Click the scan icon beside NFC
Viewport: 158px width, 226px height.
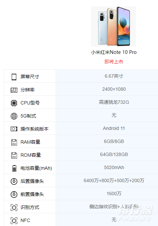(14, 221)
